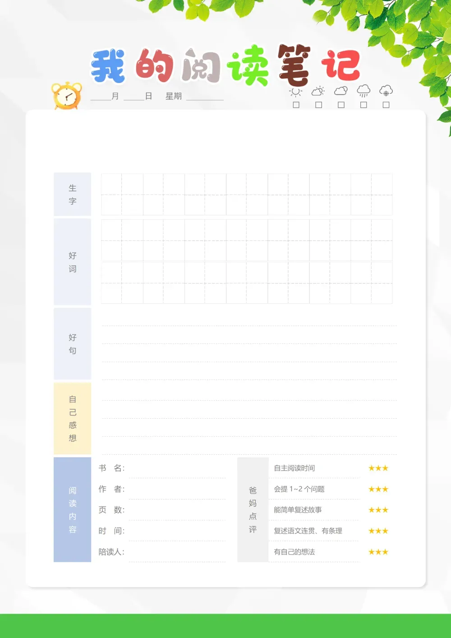Screen dimensions: 451x638
Task: Click the snowy weather icon
Action: pos(386,91)
